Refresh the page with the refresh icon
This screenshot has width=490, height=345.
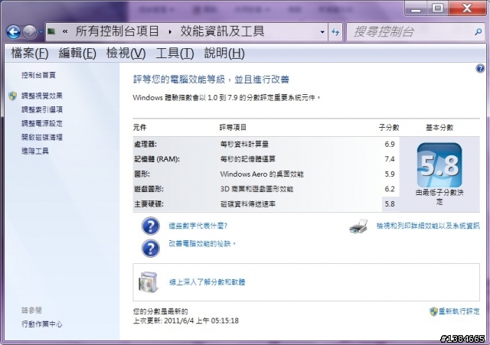(x=335, y=32)
